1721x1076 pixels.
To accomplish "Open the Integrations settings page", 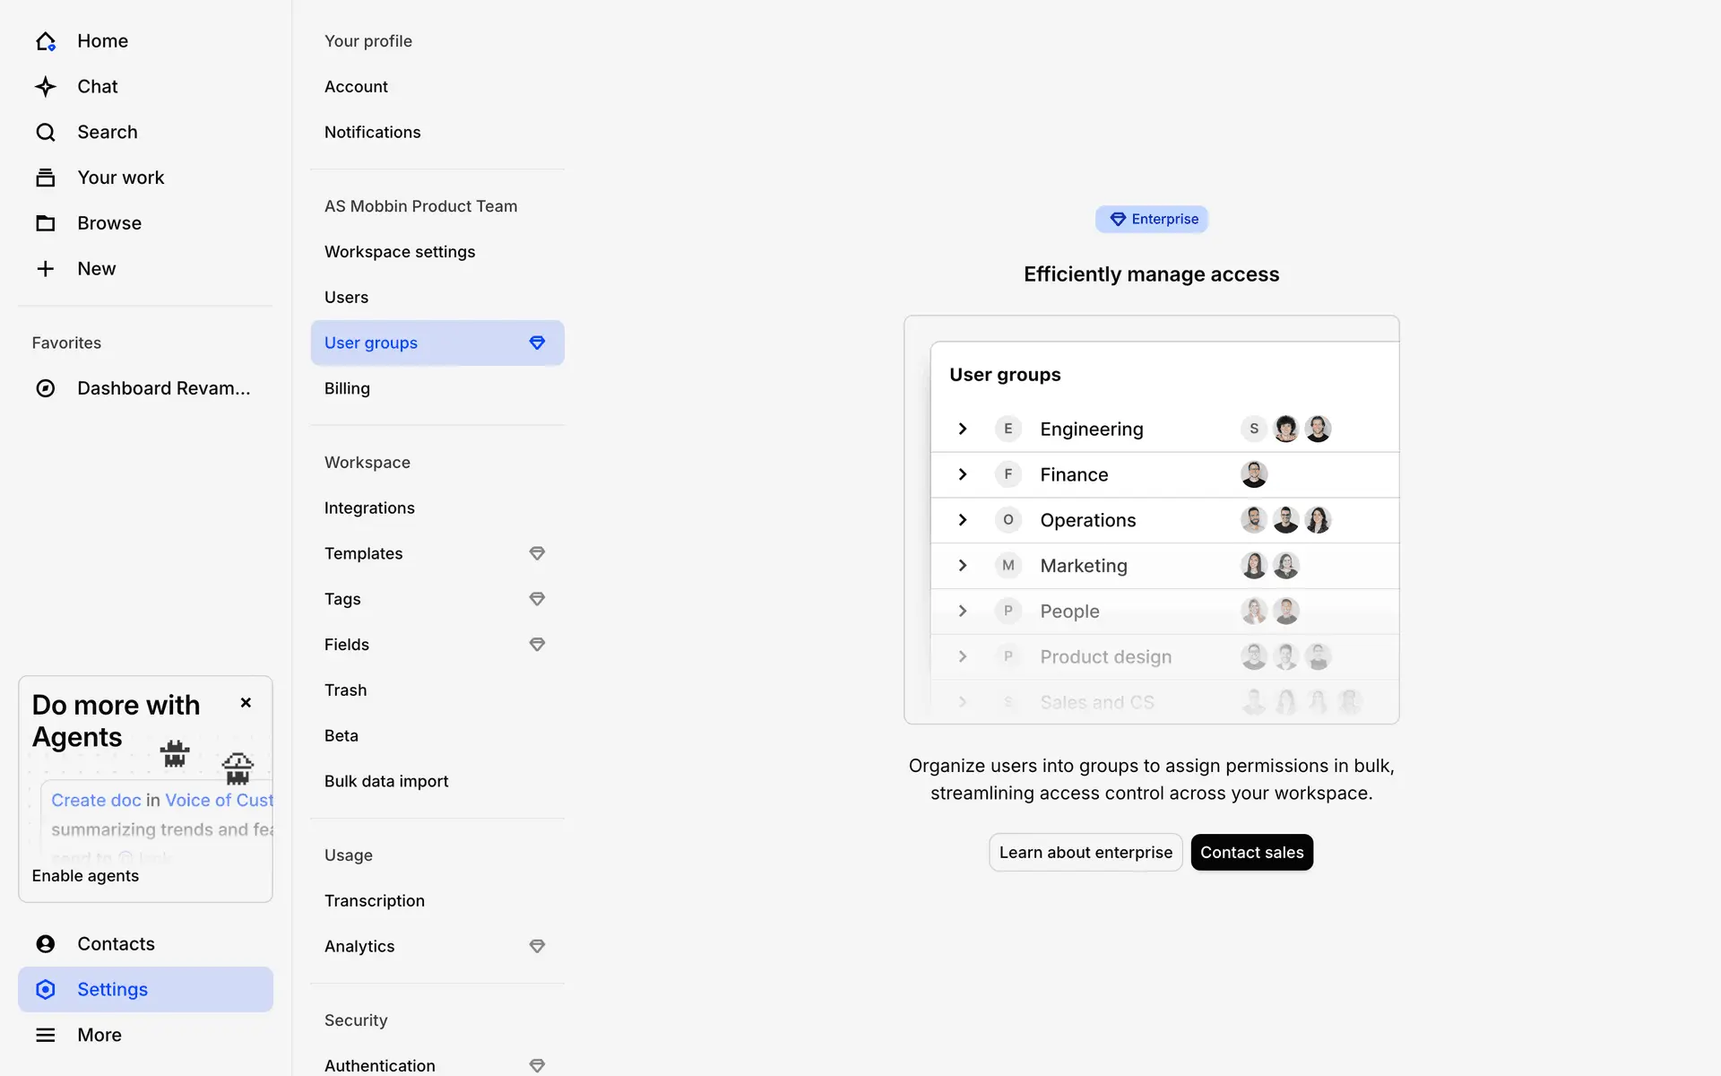I will click(x=369, y=508).
